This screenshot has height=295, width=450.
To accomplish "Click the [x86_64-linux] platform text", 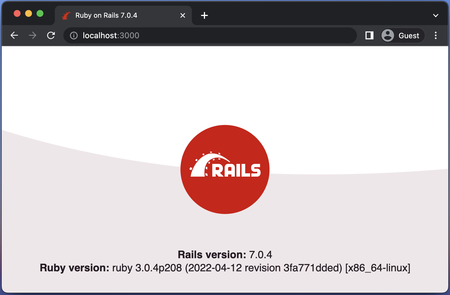I will (x=377, y=268).
